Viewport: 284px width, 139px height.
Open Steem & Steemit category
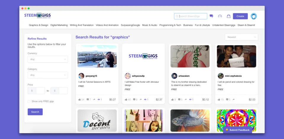click(246, 25)
